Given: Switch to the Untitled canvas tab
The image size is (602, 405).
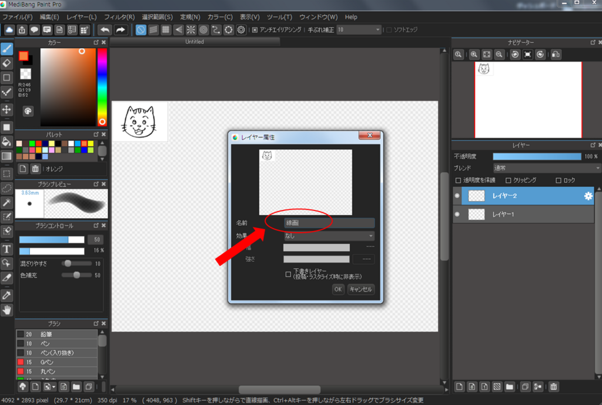Looking at the screenshot, I should click(x=195, y=42).
